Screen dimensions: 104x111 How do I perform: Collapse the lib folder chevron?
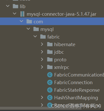click(8, 6)
